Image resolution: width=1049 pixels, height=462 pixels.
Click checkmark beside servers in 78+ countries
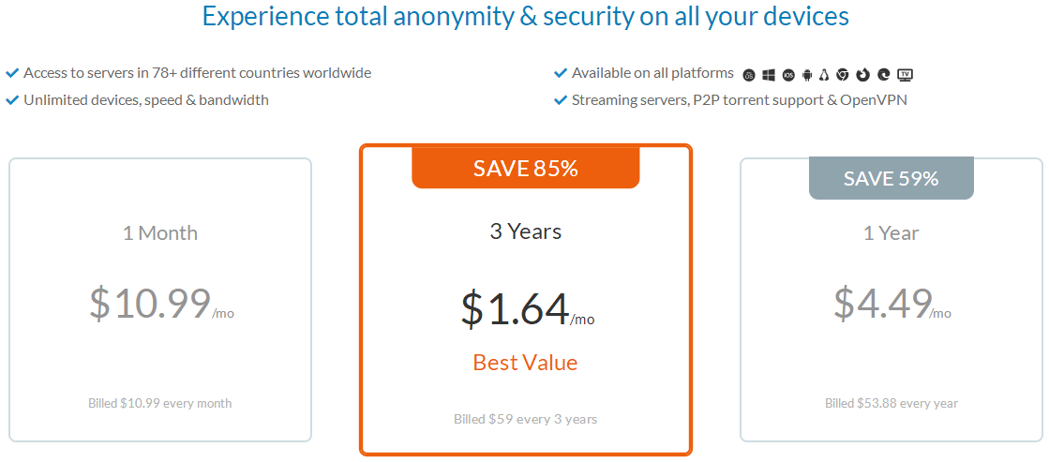(x=11, y=72)
